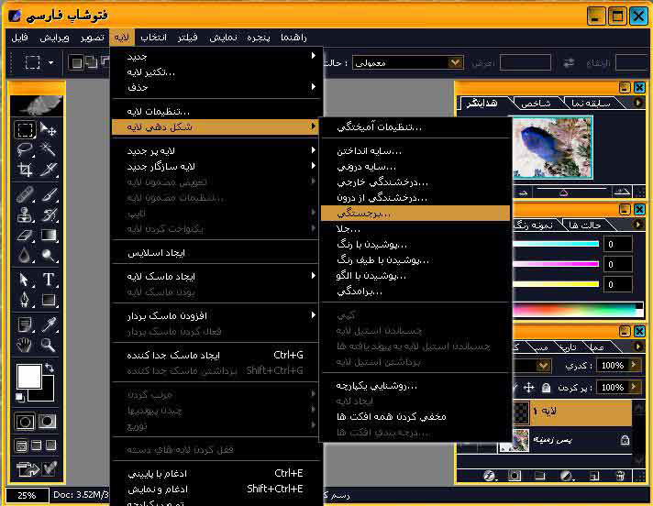Select the Rectangle shape tool
The height and width of the screenshot is (506, 653).
(x=49, y=300)
